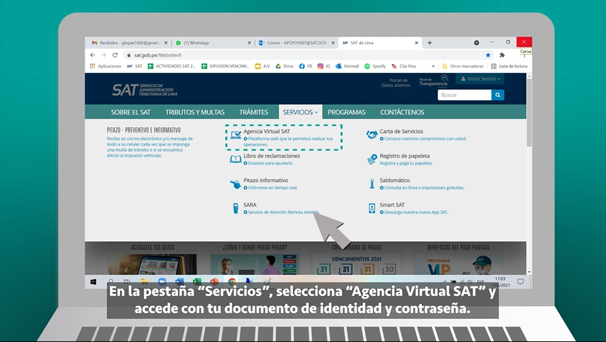Open DIFUSIÓN VENCIMI... bookmark

[x=225, y=66]
